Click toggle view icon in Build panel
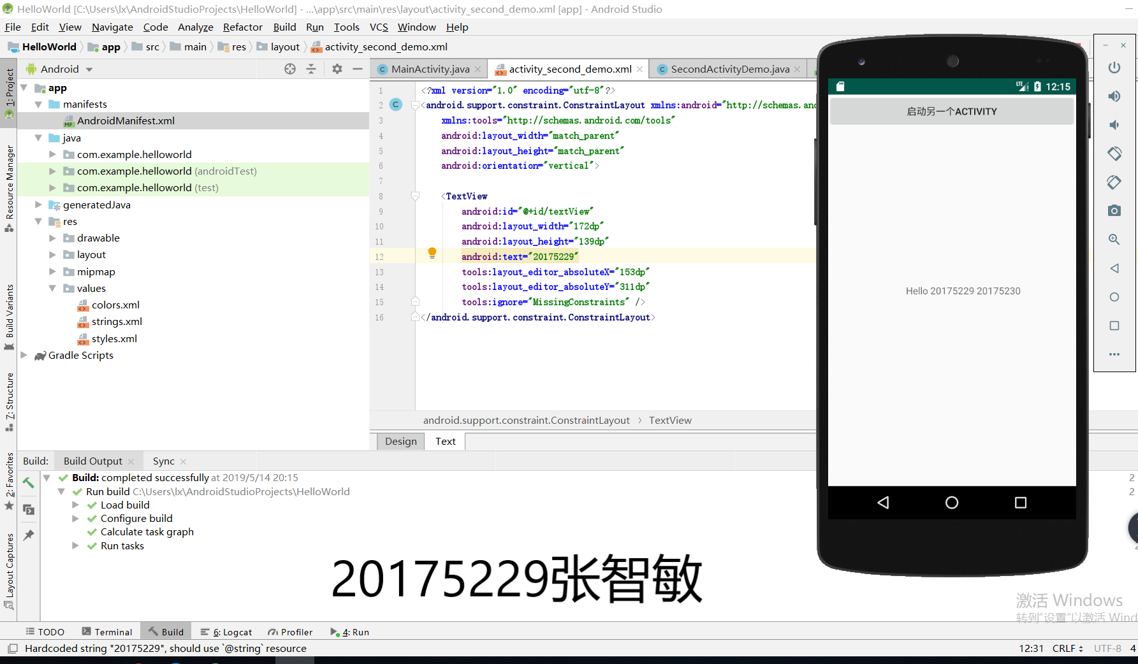This screenshot has width=1138, height=664. tap(29, 509)
